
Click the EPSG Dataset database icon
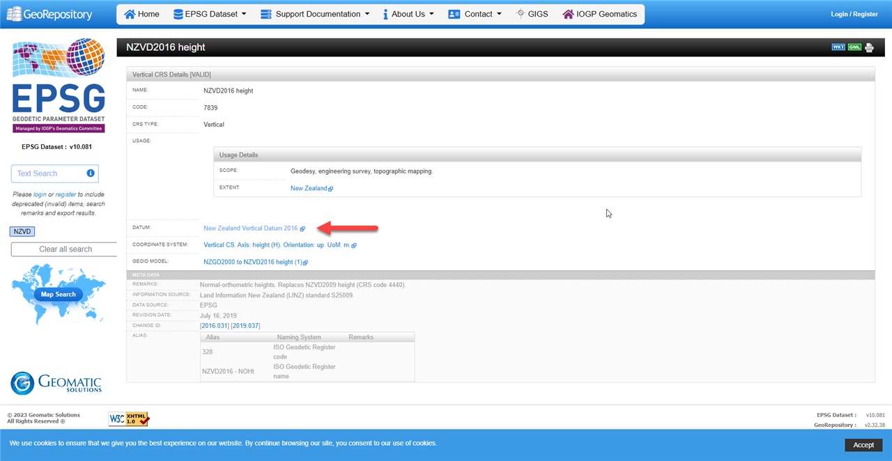[178, 14]
